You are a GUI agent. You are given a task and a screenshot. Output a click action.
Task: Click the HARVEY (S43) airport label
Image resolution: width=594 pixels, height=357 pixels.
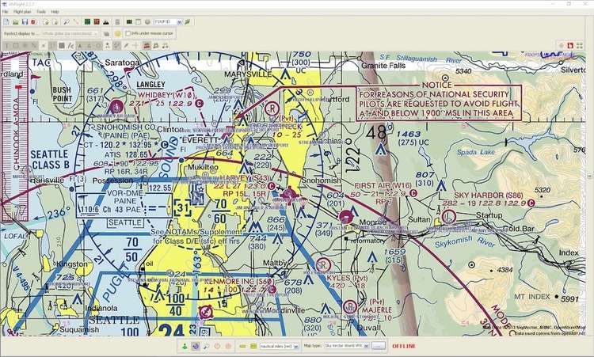pyautogui.click(x=245, y=178)
